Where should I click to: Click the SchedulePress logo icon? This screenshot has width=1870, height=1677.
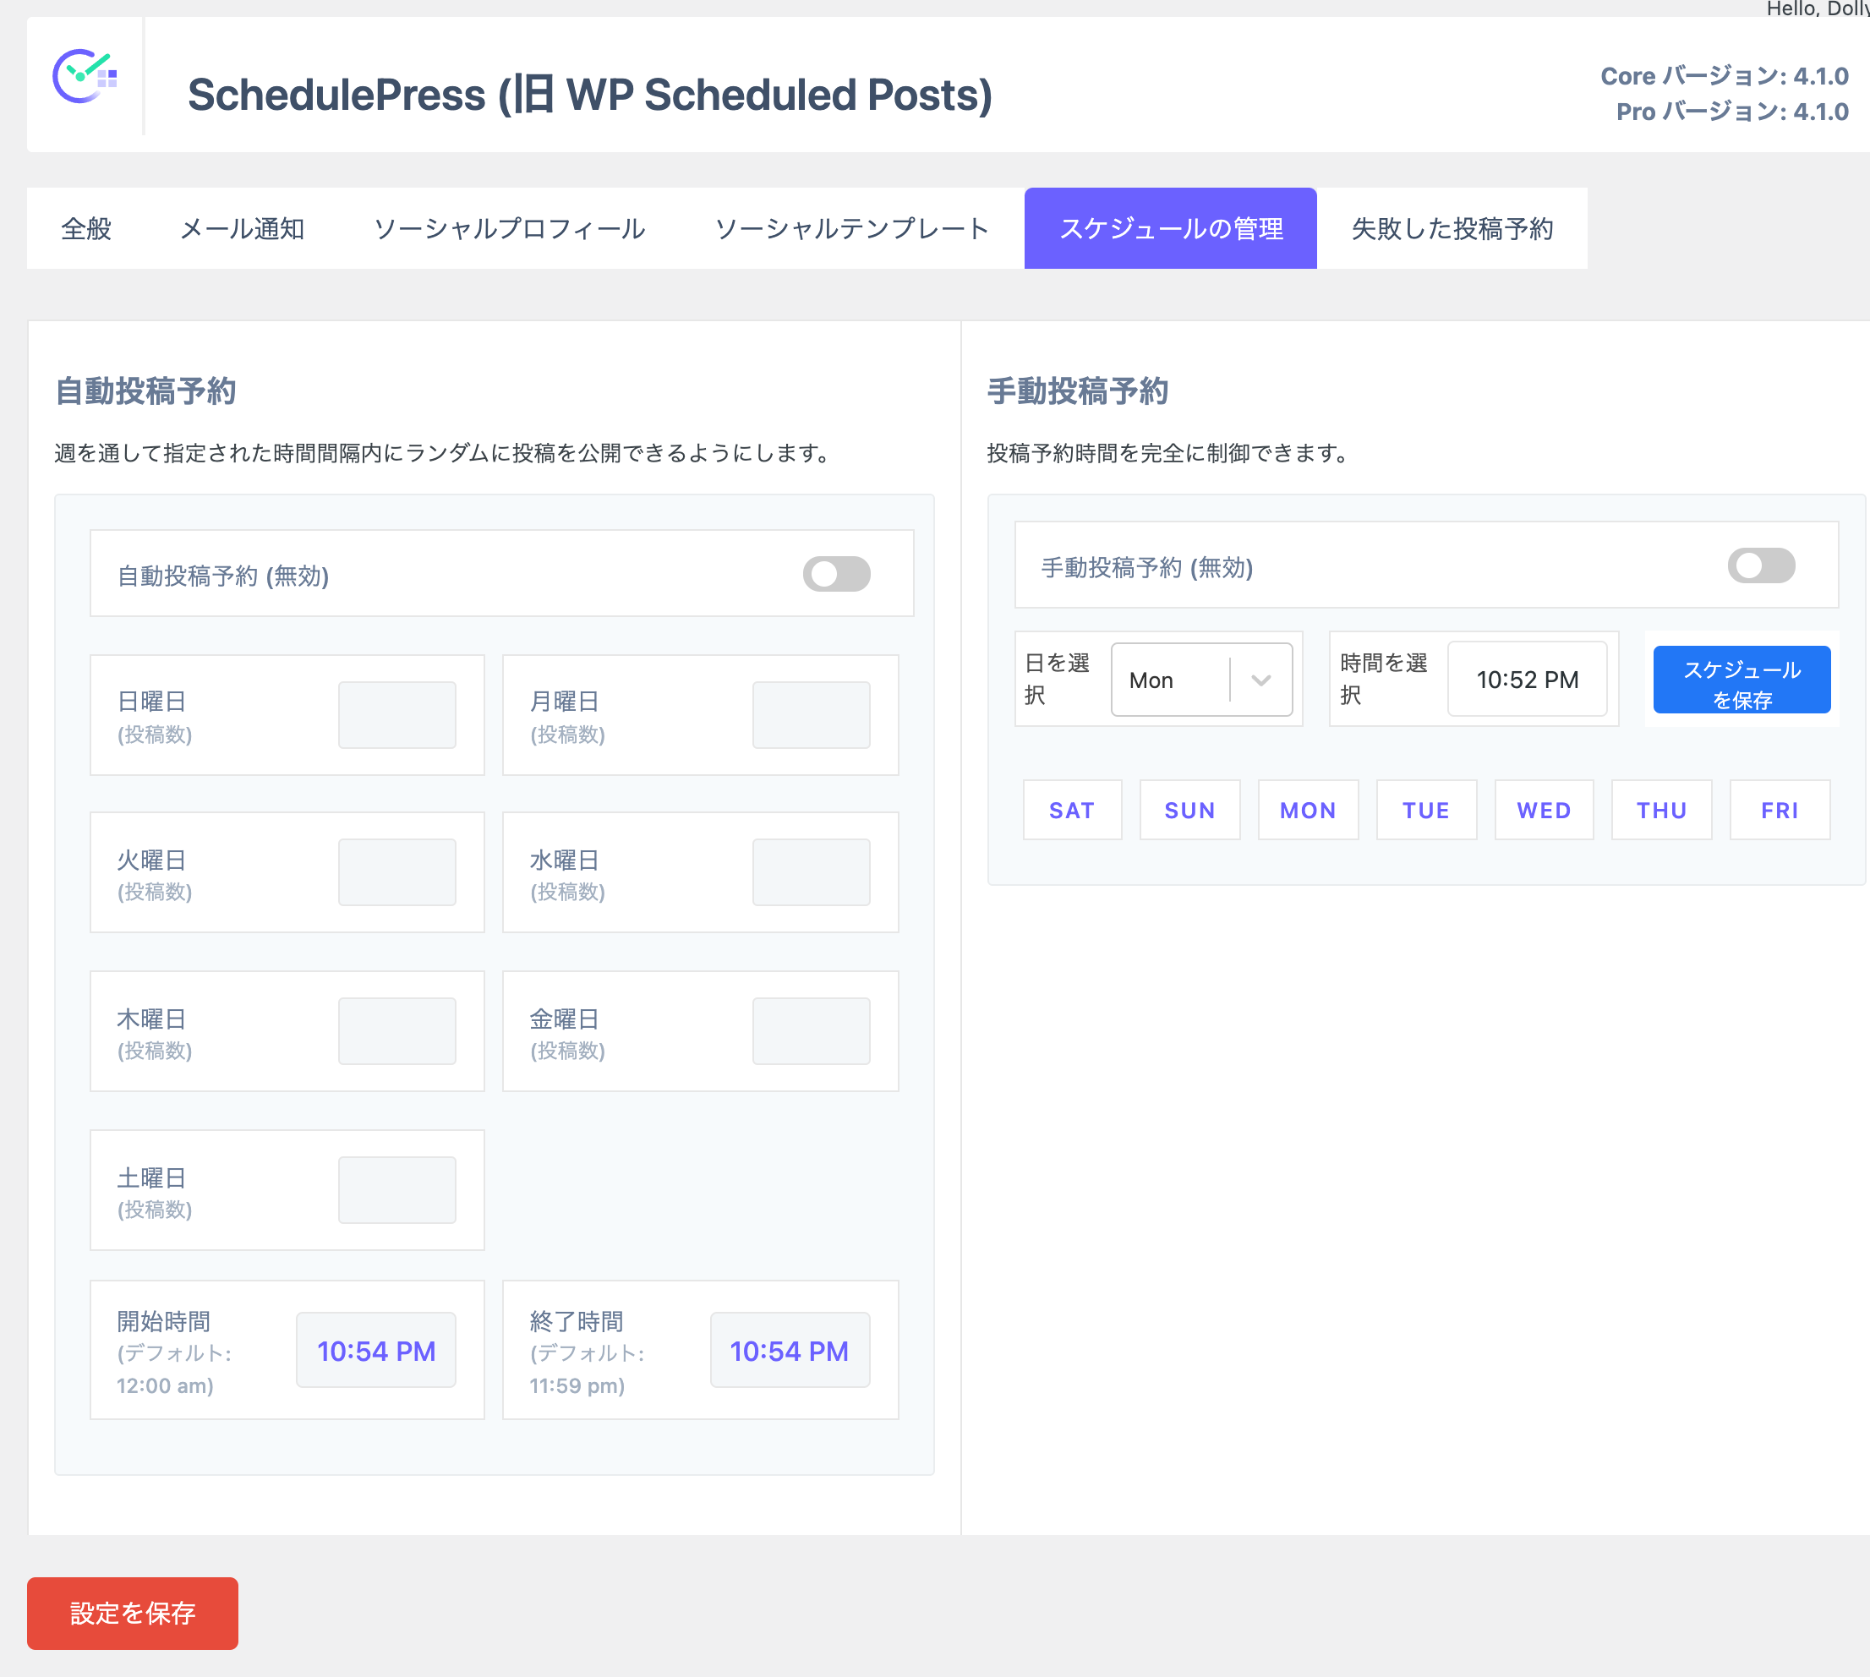tap(85, 76)
